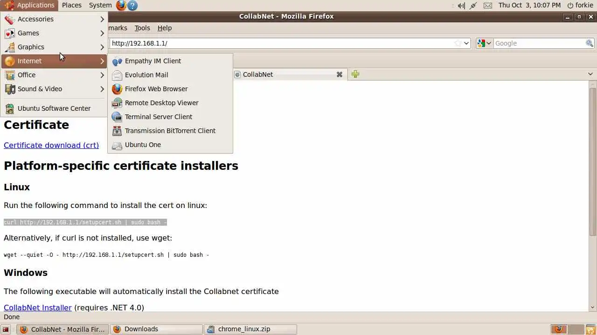Click the Transmission BitTorrent icon
Image resolution: width=597 pixels, height=335 pixels.
117,131
